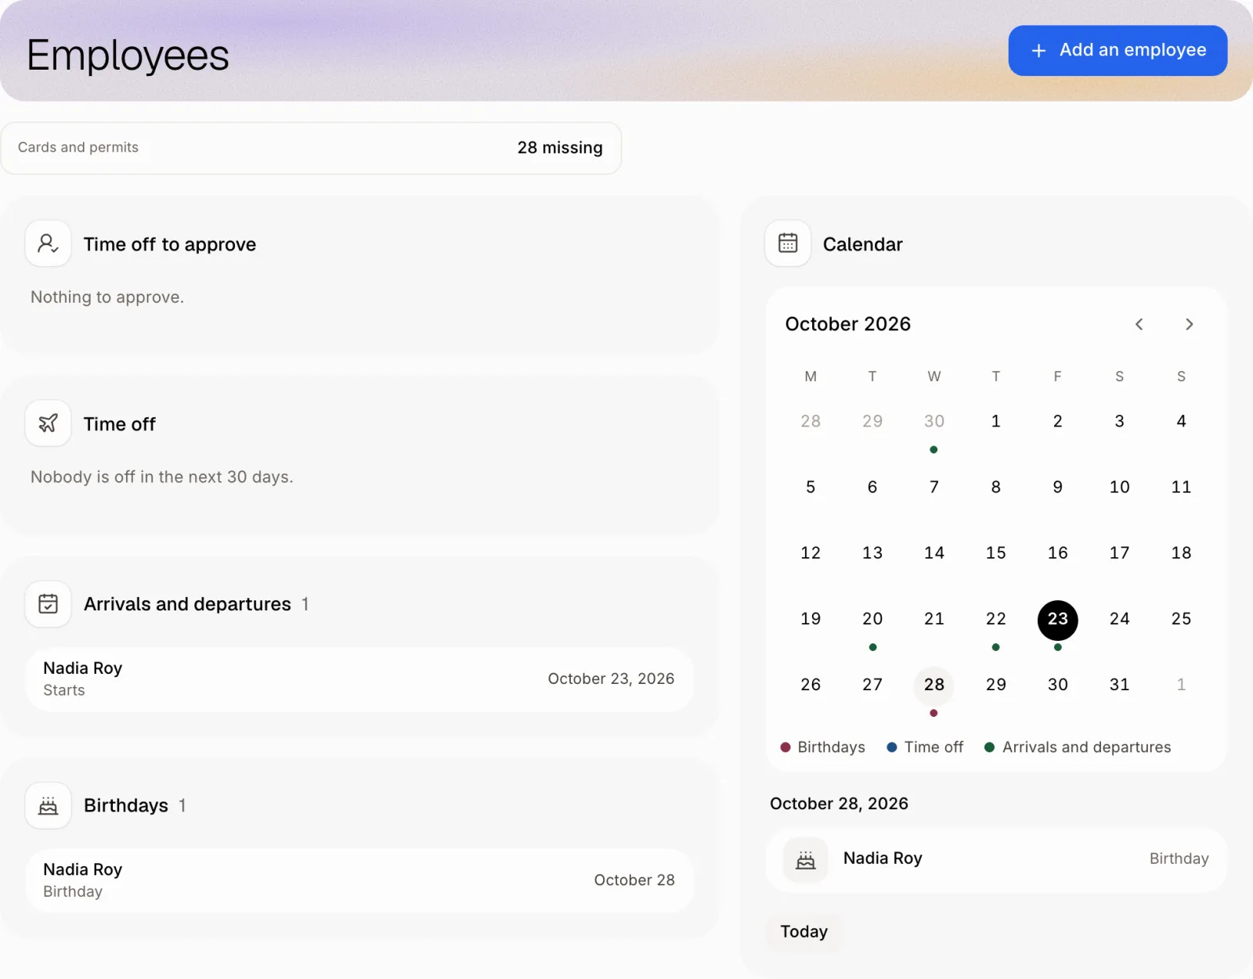Screen dimensions: 1253x979
Task: Select October 31 in the calendar
Action: pyautogui.click(x=1119, y=686)
